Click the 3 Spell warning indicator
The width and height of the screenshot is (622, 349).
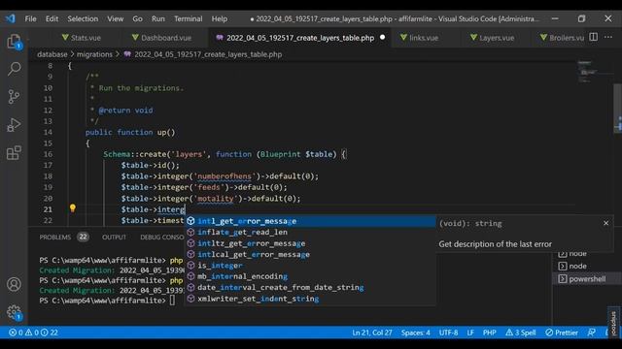coord(521,333)
